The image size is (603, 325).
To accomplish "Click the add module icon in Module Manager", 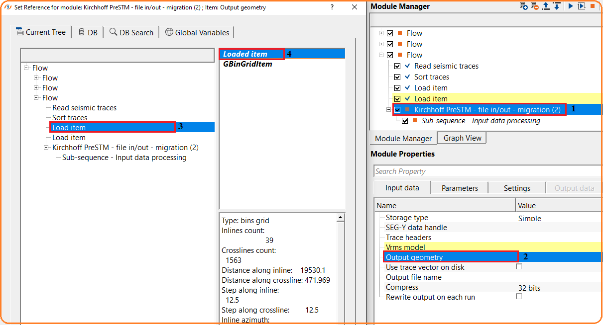I will [x=523, y=6].
